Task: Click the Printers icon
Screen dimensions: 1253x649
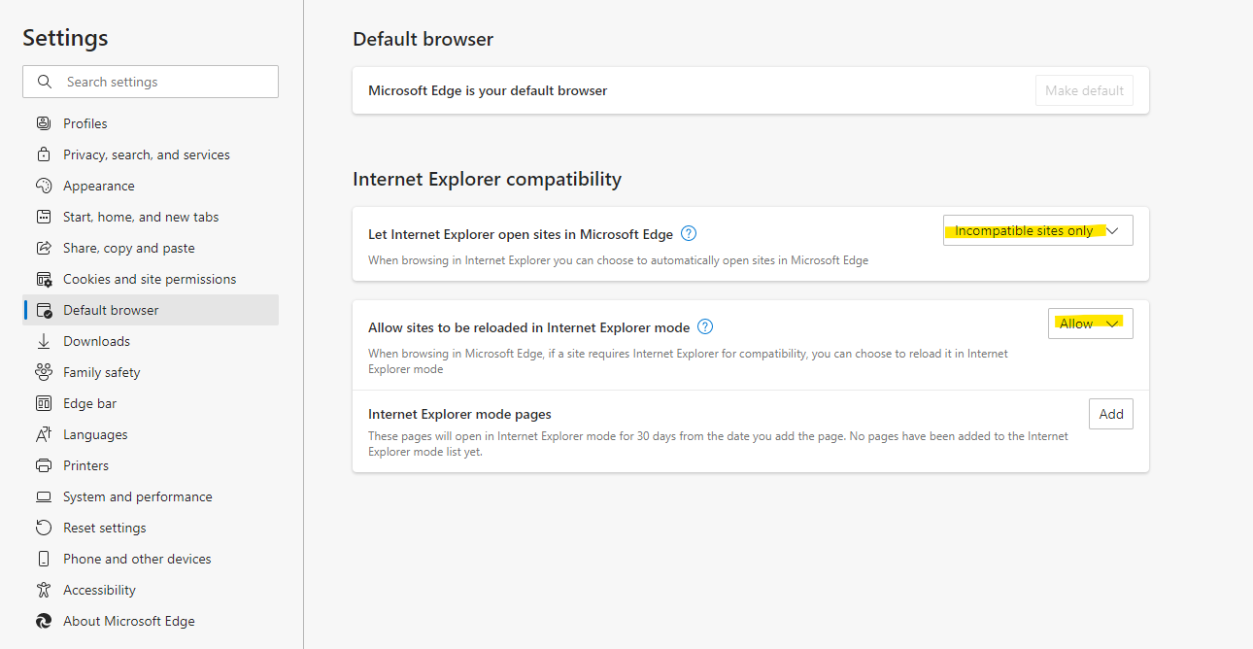Action: click(43, 465)
